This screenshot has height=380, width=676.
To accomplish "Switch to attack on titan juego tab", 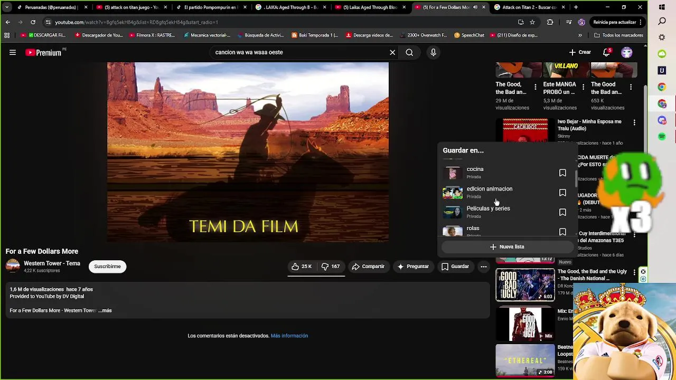I will click(132, 7).
